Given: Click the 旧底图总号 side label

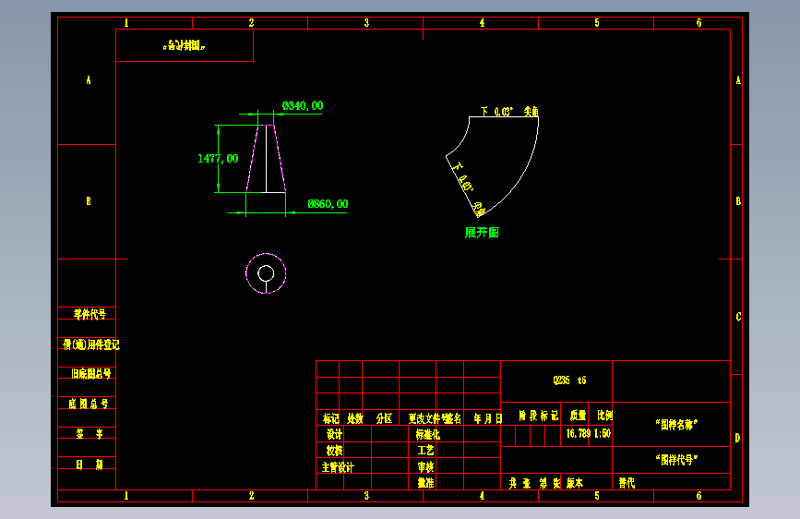Looking at the screenshot, I should click(x=90, y=374).
